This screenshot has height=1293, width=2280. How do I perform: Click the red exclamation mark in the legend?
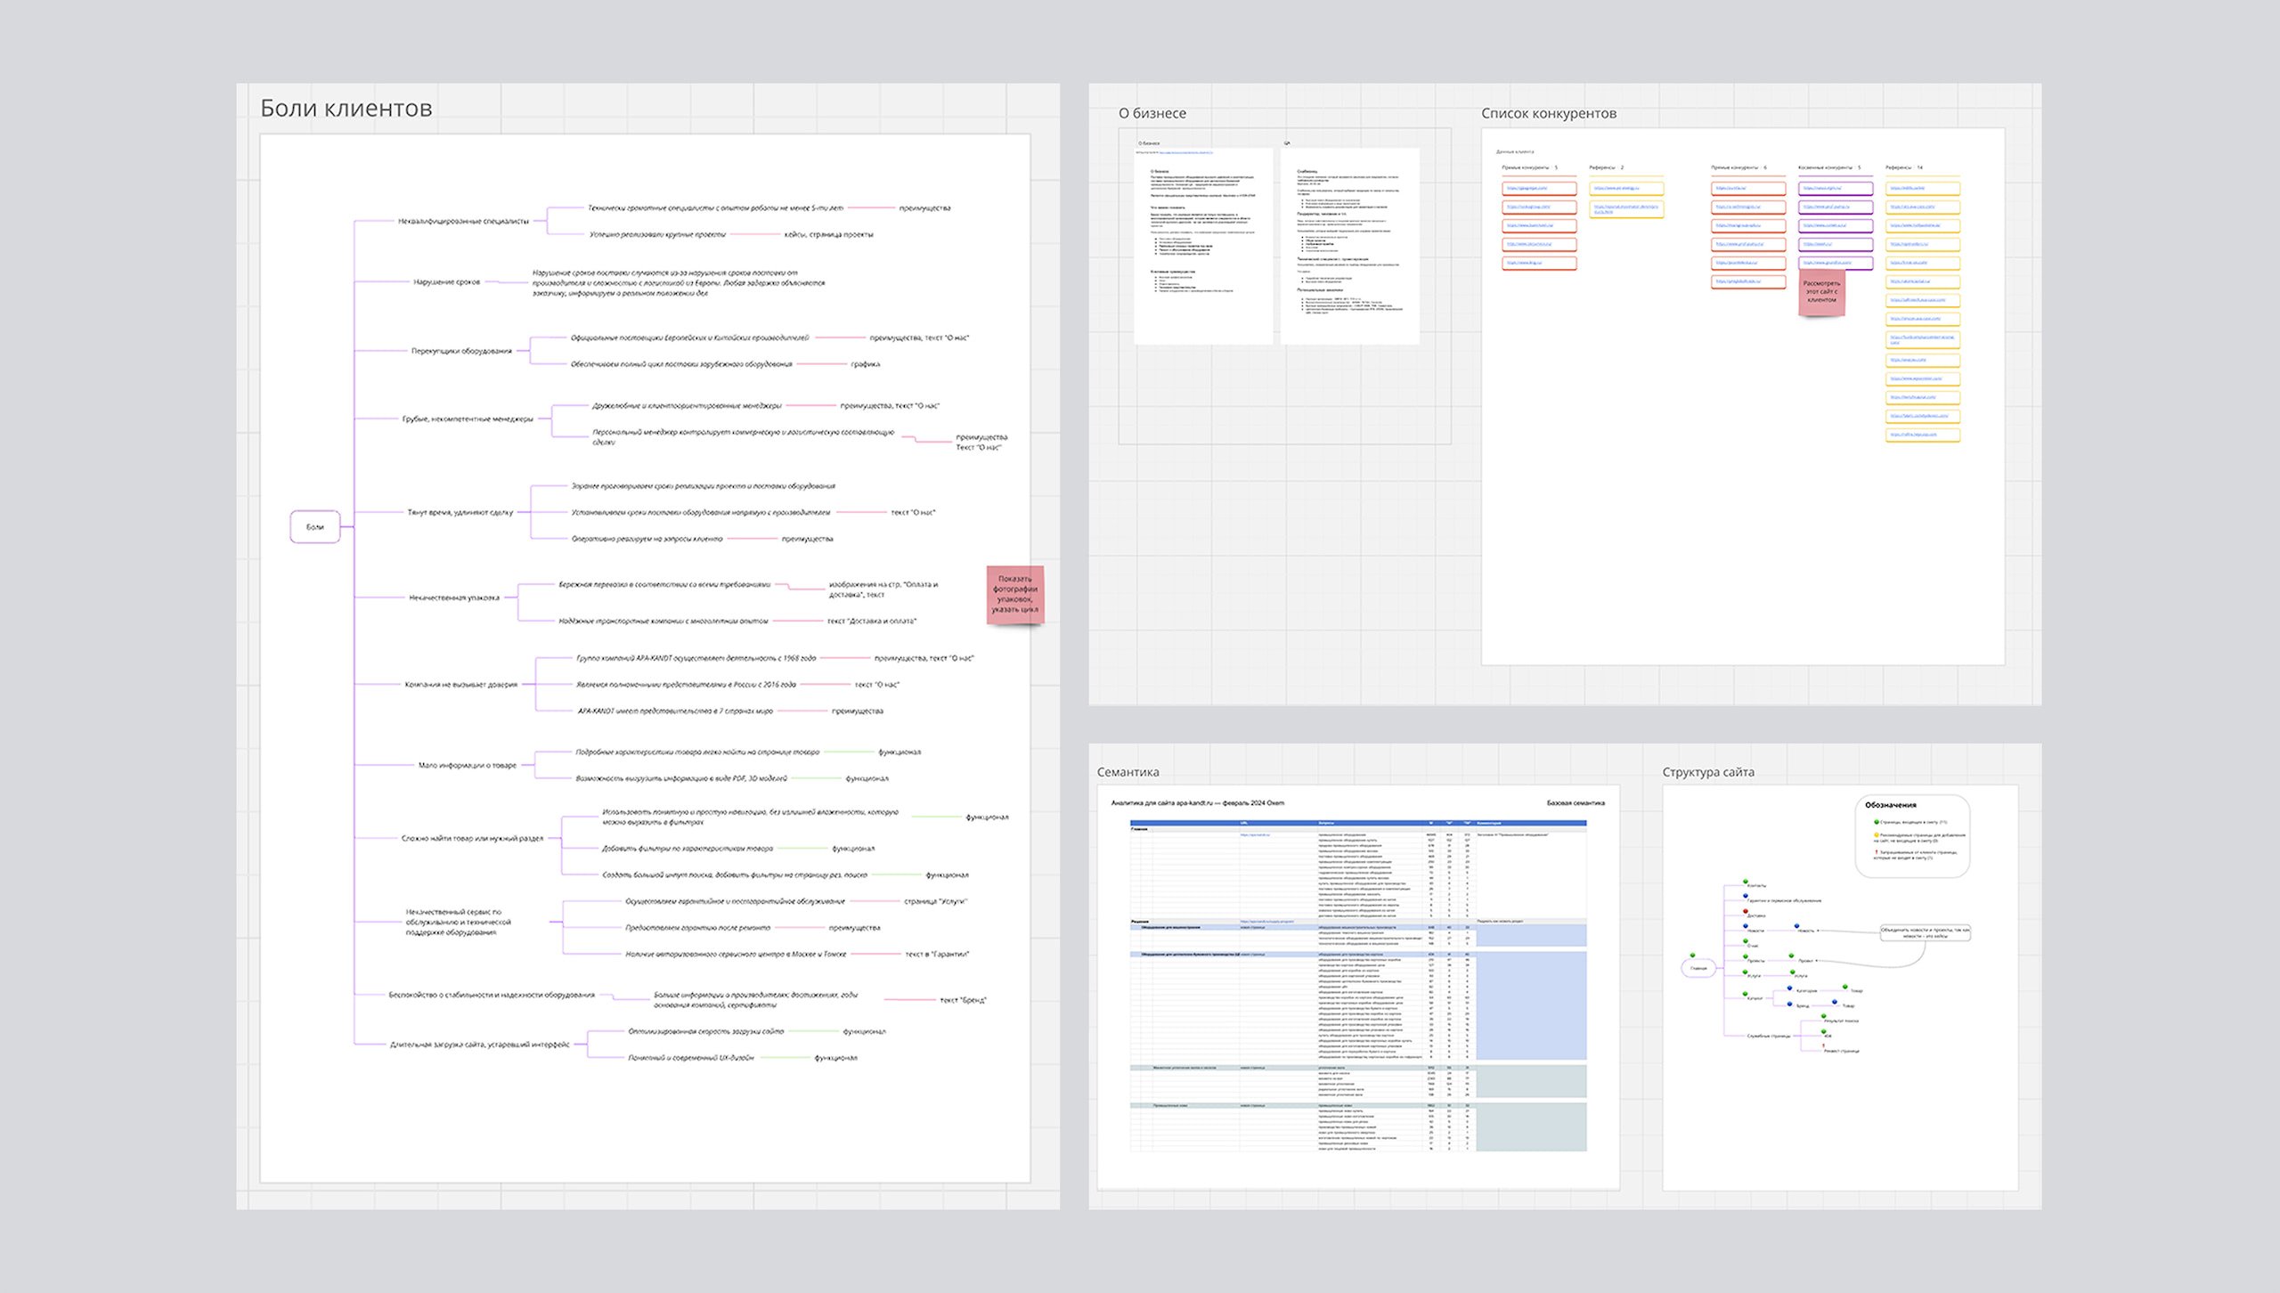coord(1877,852)
